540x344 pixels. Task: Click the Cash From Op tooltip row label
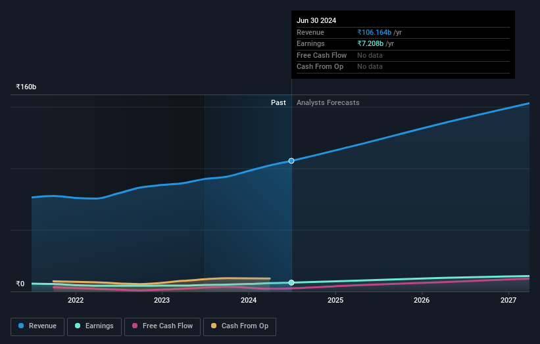(x=320, y=67)
